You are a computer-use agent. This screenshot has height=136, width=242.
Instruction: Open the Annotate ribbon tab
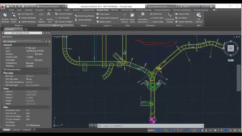(29, 10)
